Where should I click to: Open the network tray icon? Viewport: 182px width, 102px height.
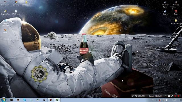point(164,100)
